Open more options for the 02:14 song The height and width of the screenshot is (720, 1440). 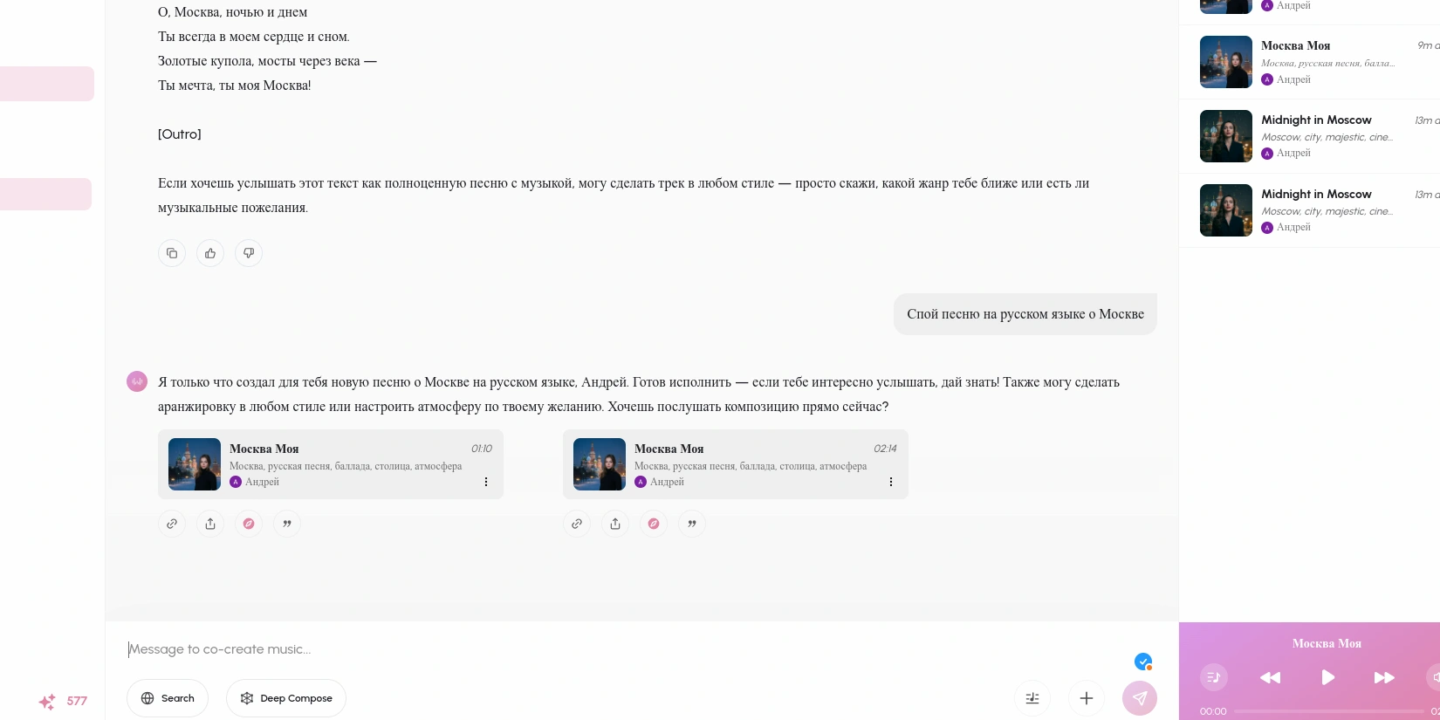coord(891,482)
